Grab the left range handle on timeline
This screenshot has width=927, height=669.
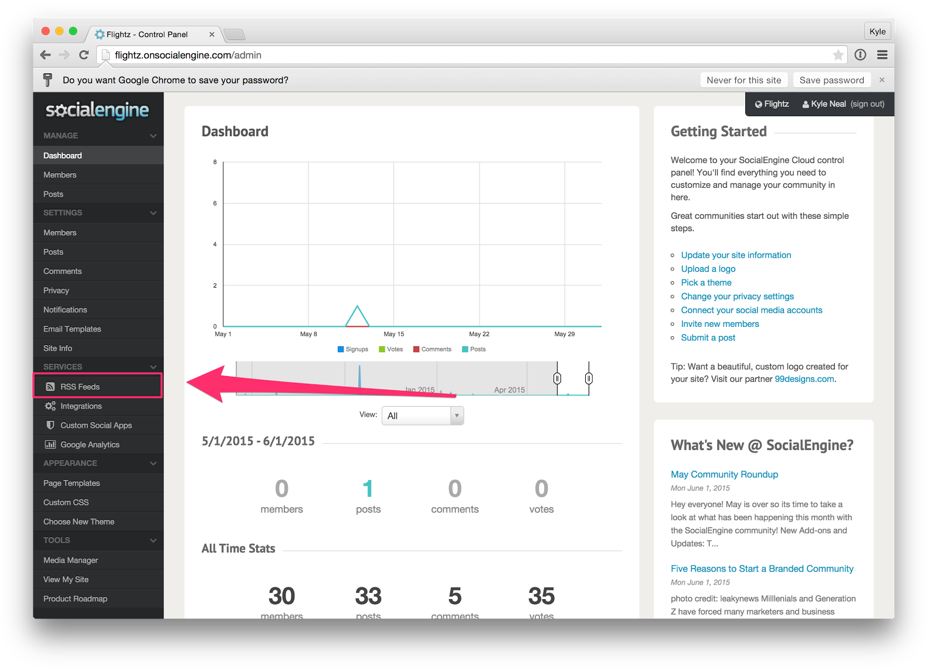557,379
